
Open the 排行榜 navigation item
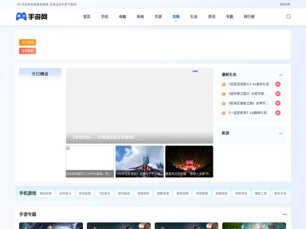tap(249, 17)
